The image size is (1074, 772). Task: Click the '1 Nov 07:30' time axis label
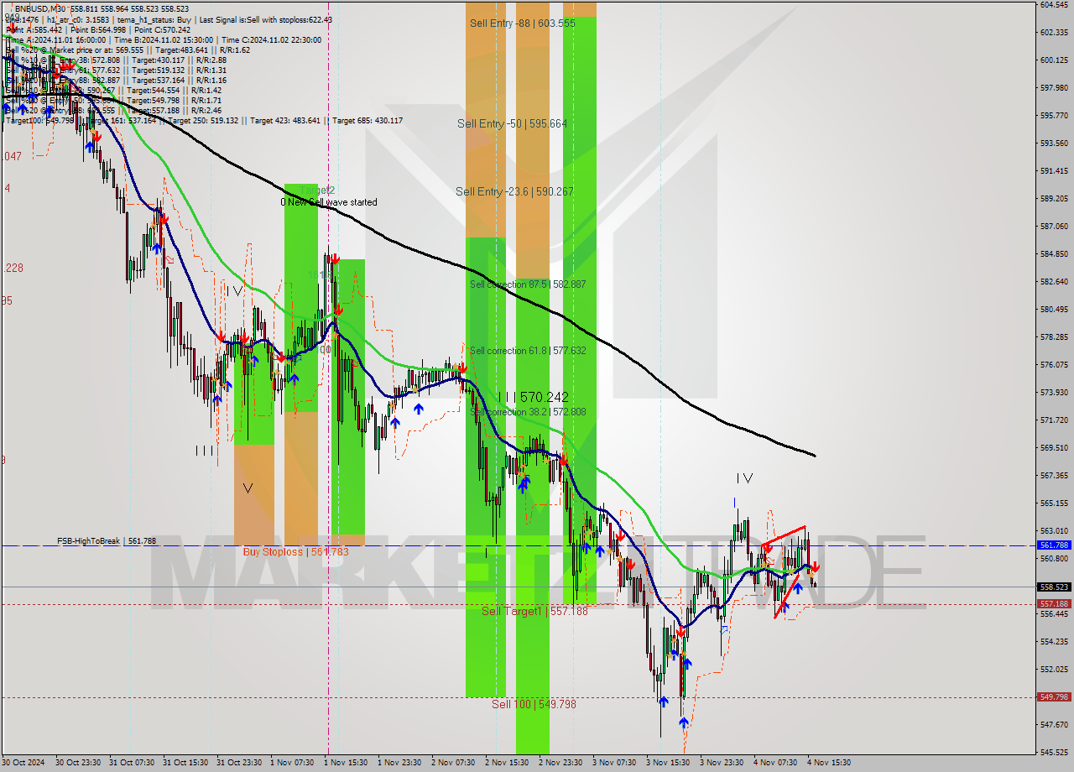coord(292,763)
